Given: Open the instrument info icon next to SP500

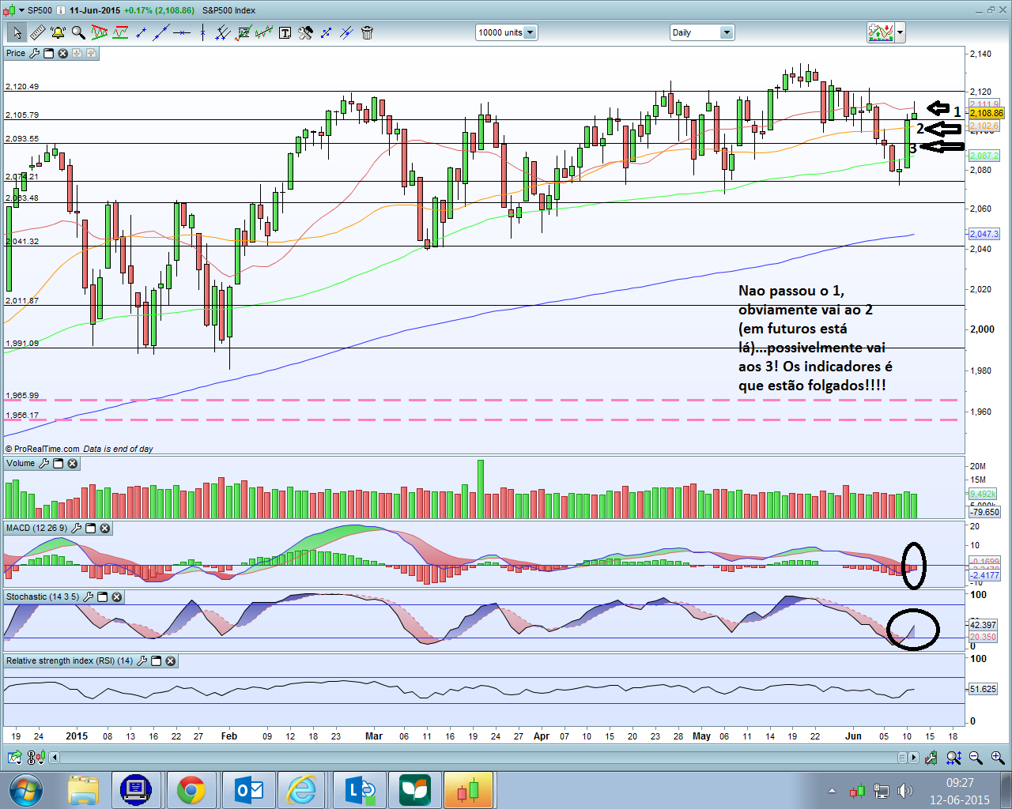Looking at the screenshot, I should (x=61, y=10).
